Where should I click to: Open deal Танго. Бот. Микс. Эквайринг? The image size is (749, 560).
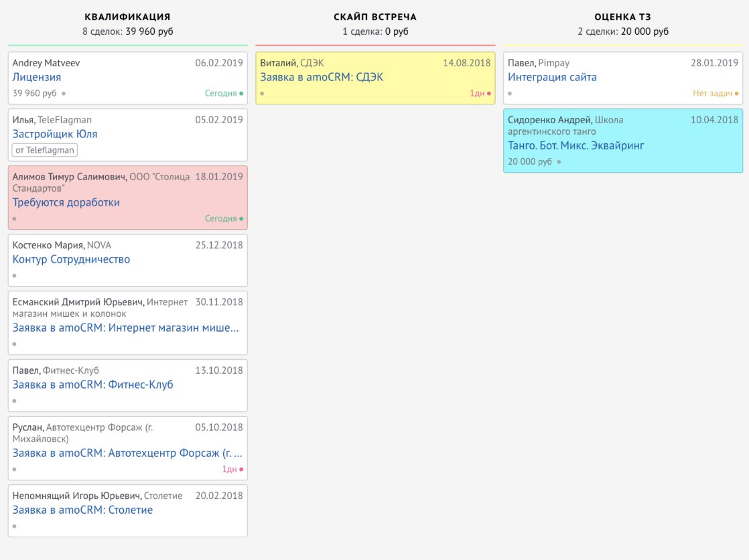pyautogui.click(x=575, y=145)
